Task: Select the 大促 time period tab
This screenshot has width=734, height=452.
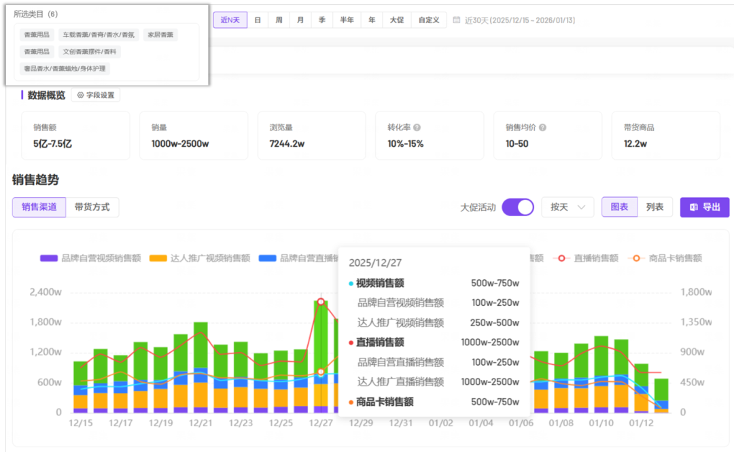Action: [x=396, y=20]
